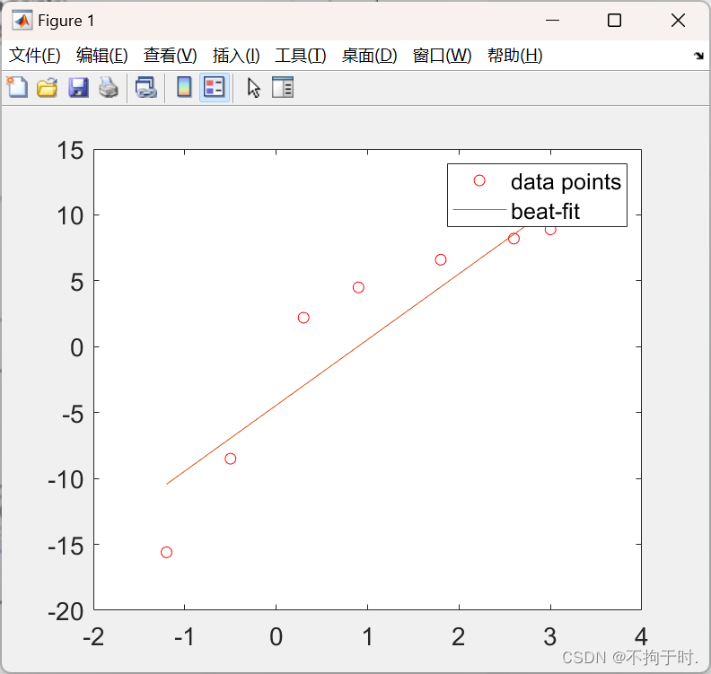Open file using the folder icon
Screen dimensions: 711x674
(x=48, y=87)
